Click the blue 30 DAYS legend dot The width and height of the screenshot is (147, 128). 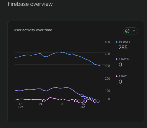117,42
